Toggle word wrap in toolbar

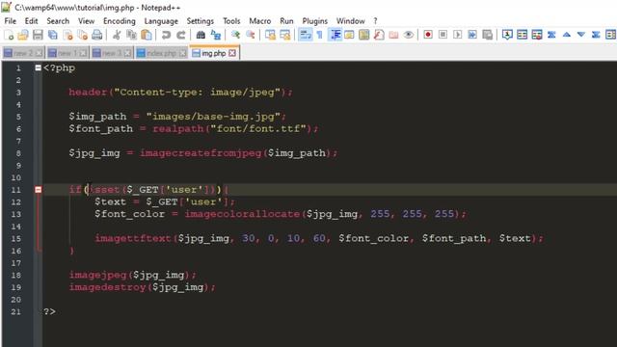305,35
